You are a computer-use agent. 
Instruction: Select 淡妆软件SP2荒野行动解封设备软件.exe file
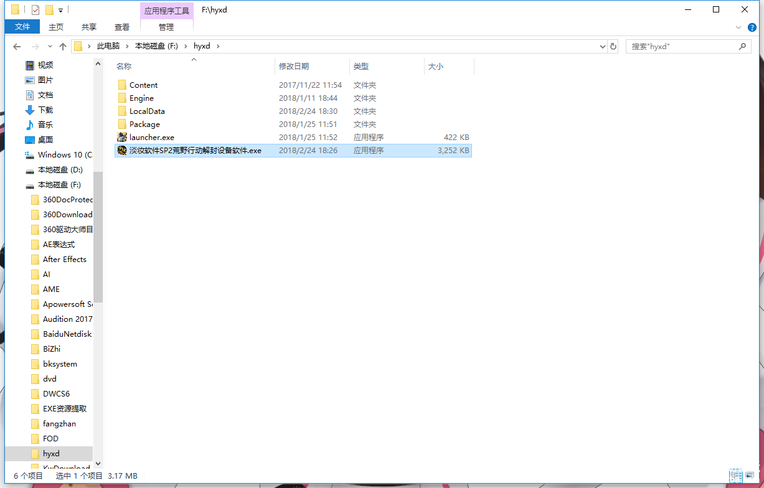pyautogui.click(x=293, y=151)
